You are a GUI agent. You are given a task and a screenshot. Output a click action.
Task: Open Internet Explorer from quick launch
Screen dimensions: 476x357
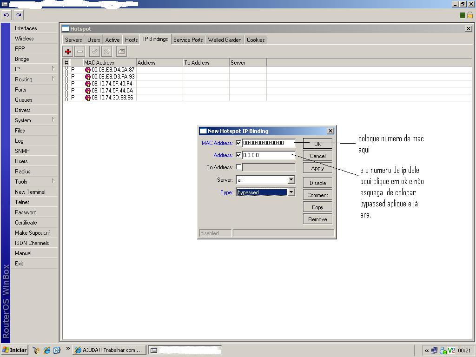pyautogui.click(x=47, y=350)
